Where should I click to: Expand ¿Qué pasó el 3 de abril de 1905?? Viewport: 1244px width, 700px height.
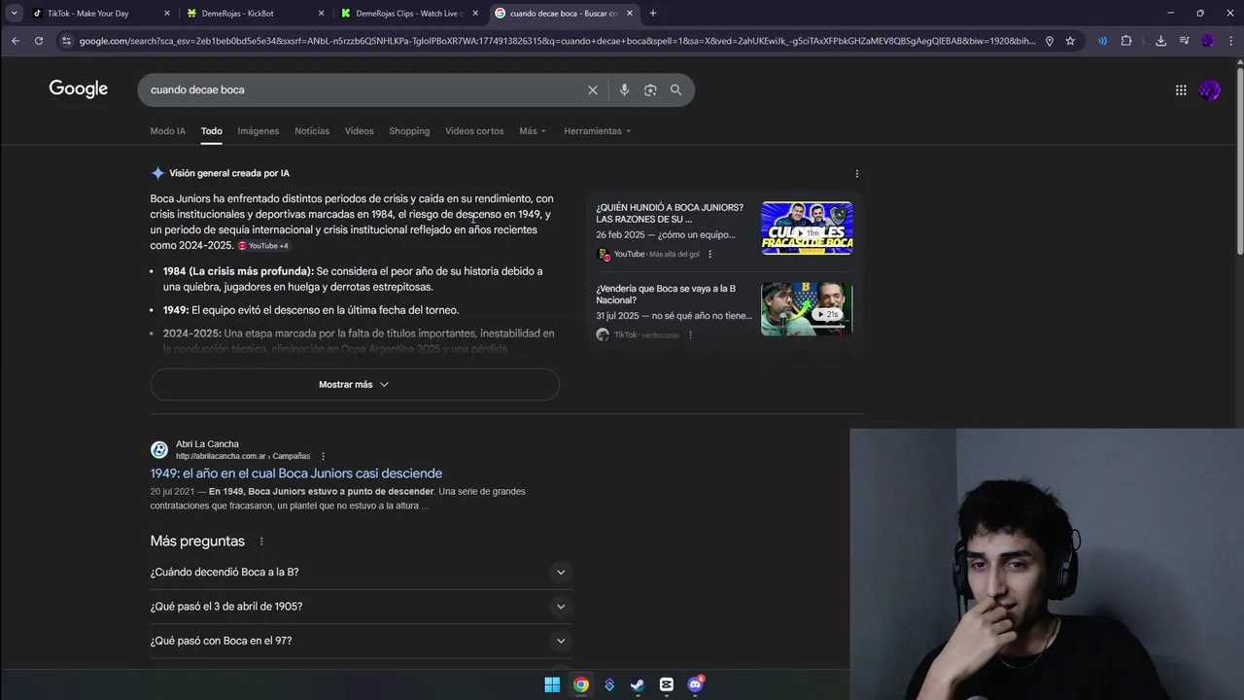coord(361,607)
